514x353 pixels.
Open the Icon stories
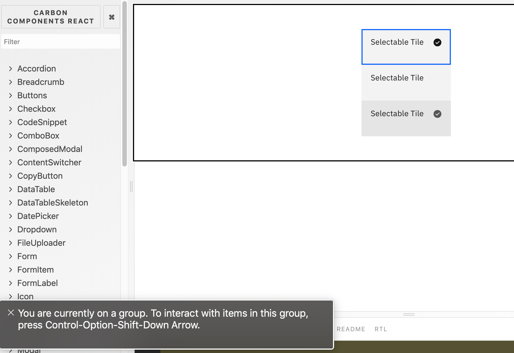[25, 296]
